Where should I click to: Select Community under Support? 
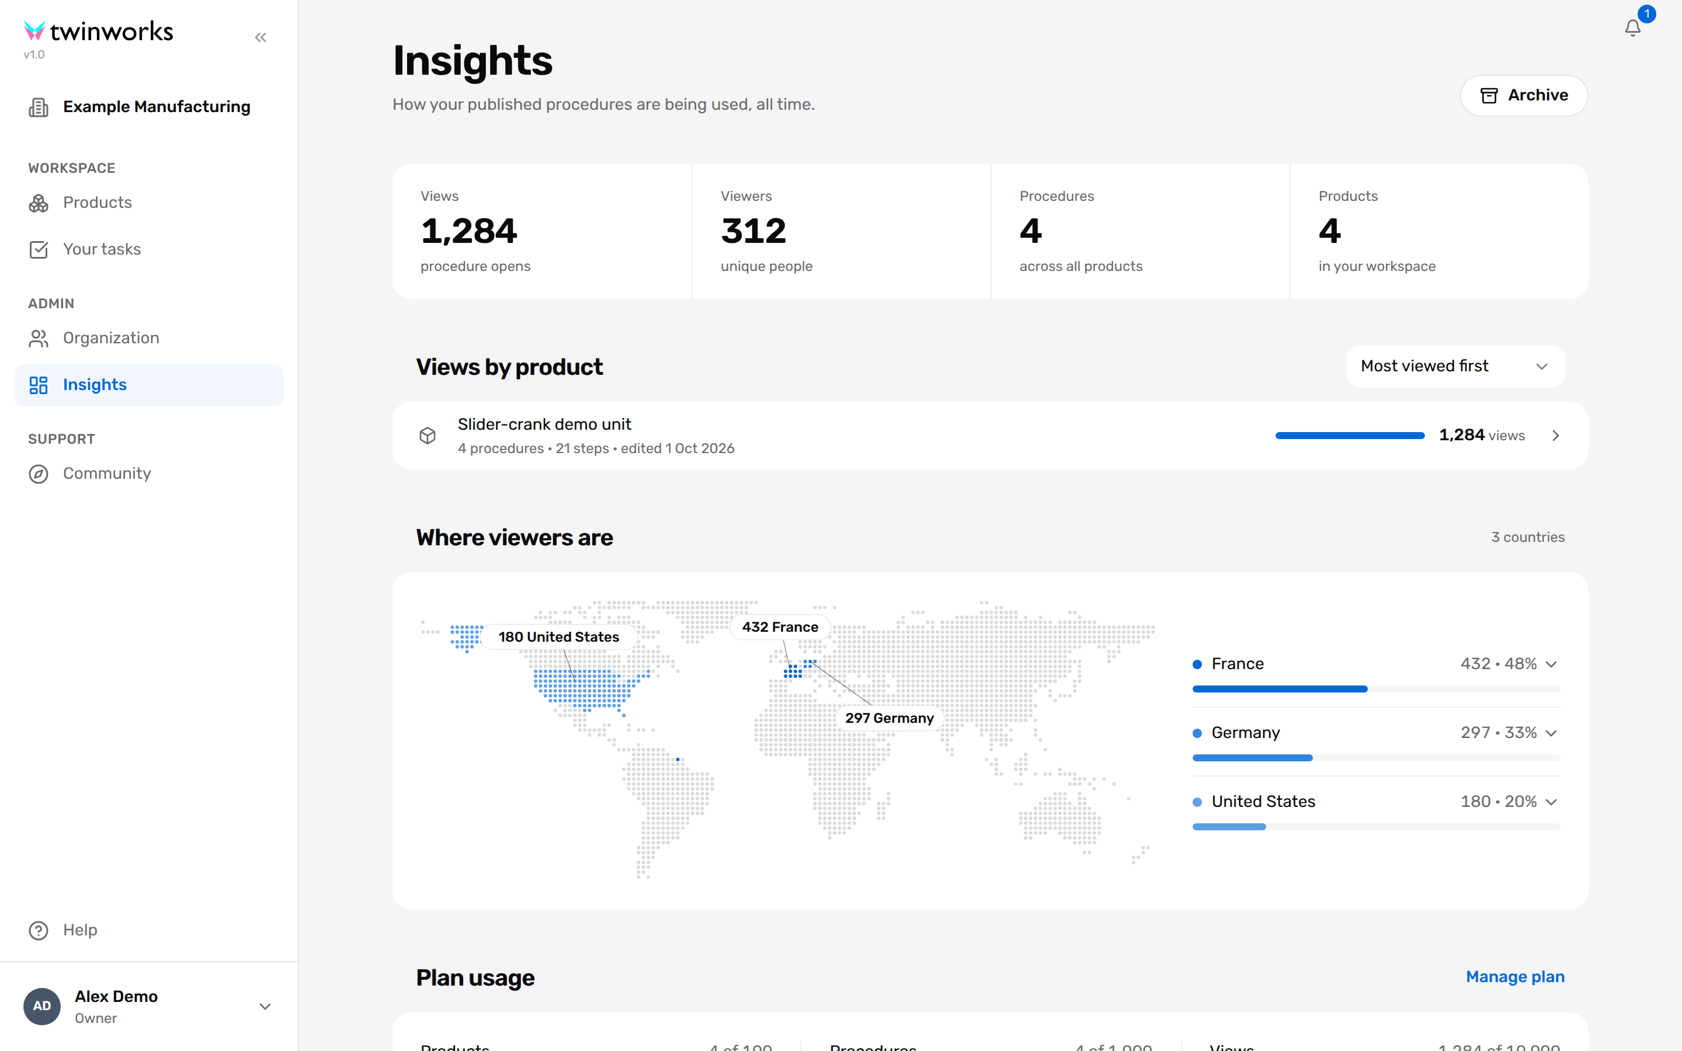click(149, 474)
